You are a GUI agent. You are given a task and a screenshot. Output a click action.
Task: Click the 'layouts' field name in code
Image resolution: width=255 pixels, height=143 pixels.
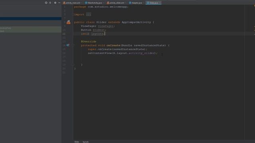pos(97,34)
